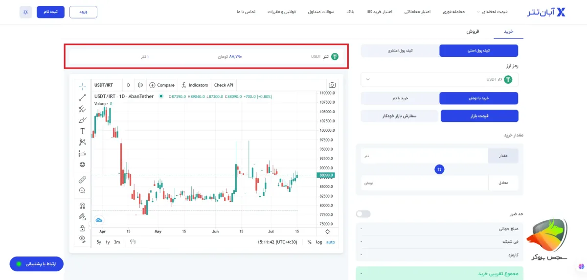Open the سوالات متداول nav link

click(x=321, y=12)
